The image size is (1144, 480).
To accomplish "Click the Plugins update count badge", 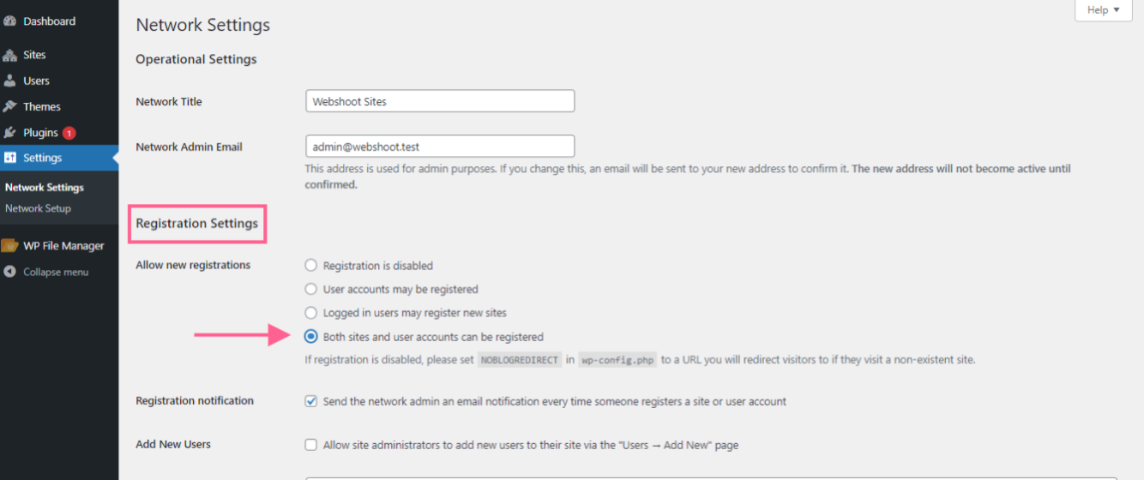I will (x=69, y=133).
